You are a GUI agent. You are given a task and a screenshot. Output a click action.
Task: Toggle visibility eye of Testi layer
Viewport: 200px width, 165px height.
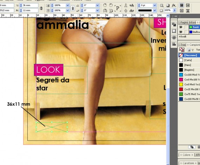click(x=181, y=27)
